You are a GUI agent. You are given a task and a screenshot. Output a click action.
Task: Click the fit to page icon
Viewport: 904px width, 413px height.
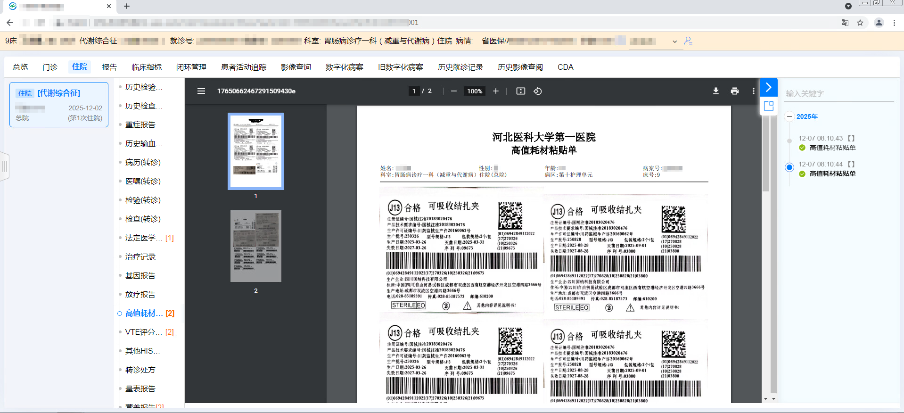pos(521,91)
